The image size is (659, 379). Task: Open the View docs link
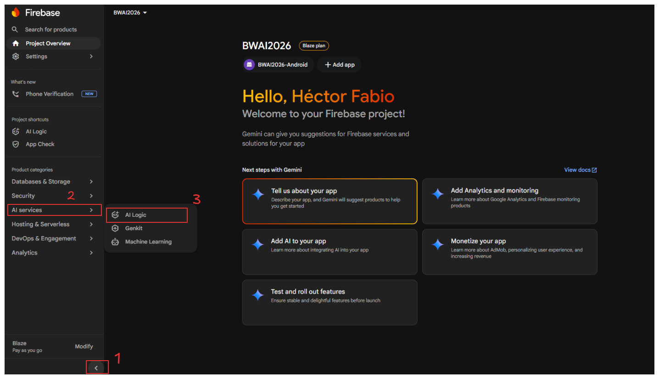pos(581,170)
